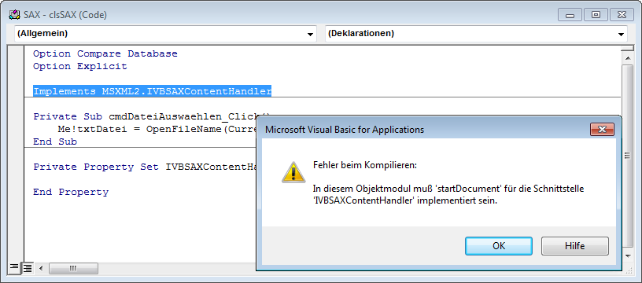Click the 'Me!txtDatei = OpenFileName' line
The width and height of the screenshot is (642, 283).
pyautogui.click(x=157, y=129)
